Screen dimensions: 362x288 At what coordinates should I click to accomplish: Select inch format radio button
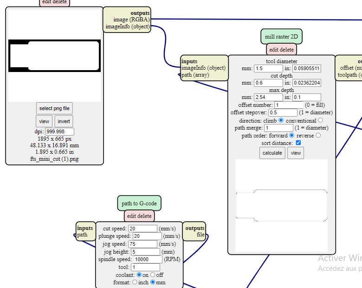tap(135, 282)
